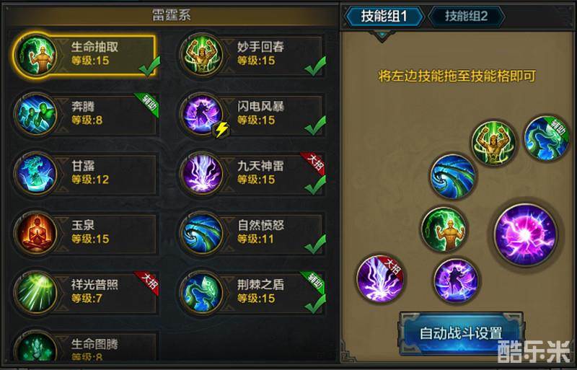This screenshot has height=370, width=577.
Task: Select the 生命图腾 skill entry
Action: point(85,348)
